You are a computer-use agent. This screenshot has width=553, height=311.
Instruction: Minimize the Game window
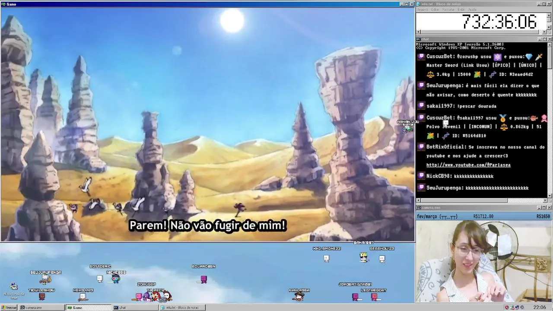(x=401, y=4)
